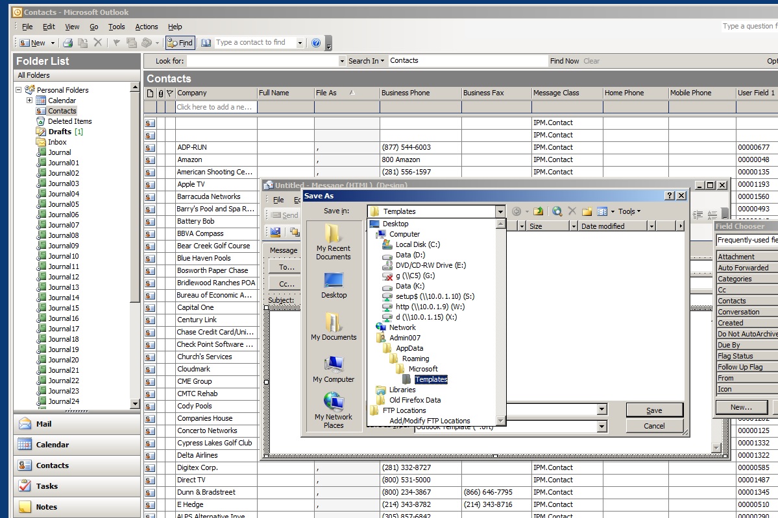Create New Folder icon in Save As
Viewport: 778px width, 518px height.
click(587, 211)
